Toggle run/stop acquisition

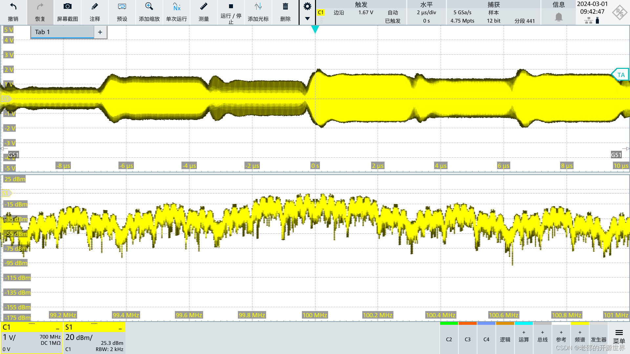tap(231, 7)
